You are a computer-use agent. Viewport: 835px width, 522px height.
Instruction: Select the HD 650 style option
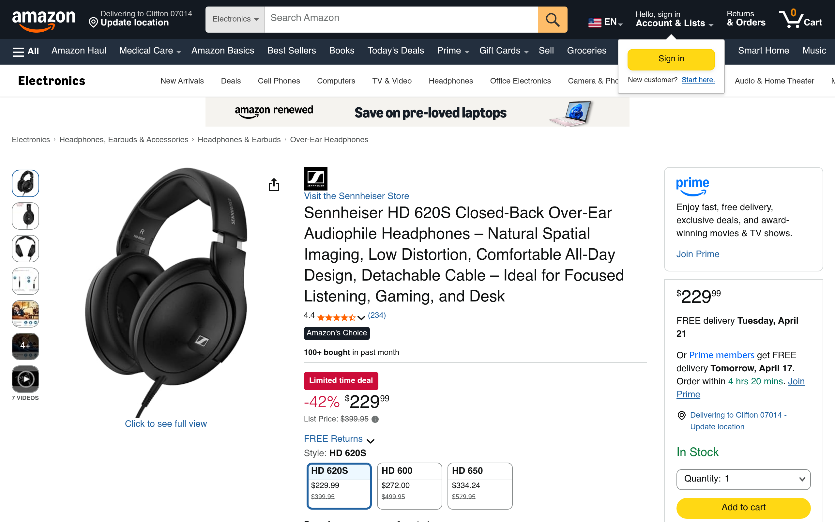(479, 485)
